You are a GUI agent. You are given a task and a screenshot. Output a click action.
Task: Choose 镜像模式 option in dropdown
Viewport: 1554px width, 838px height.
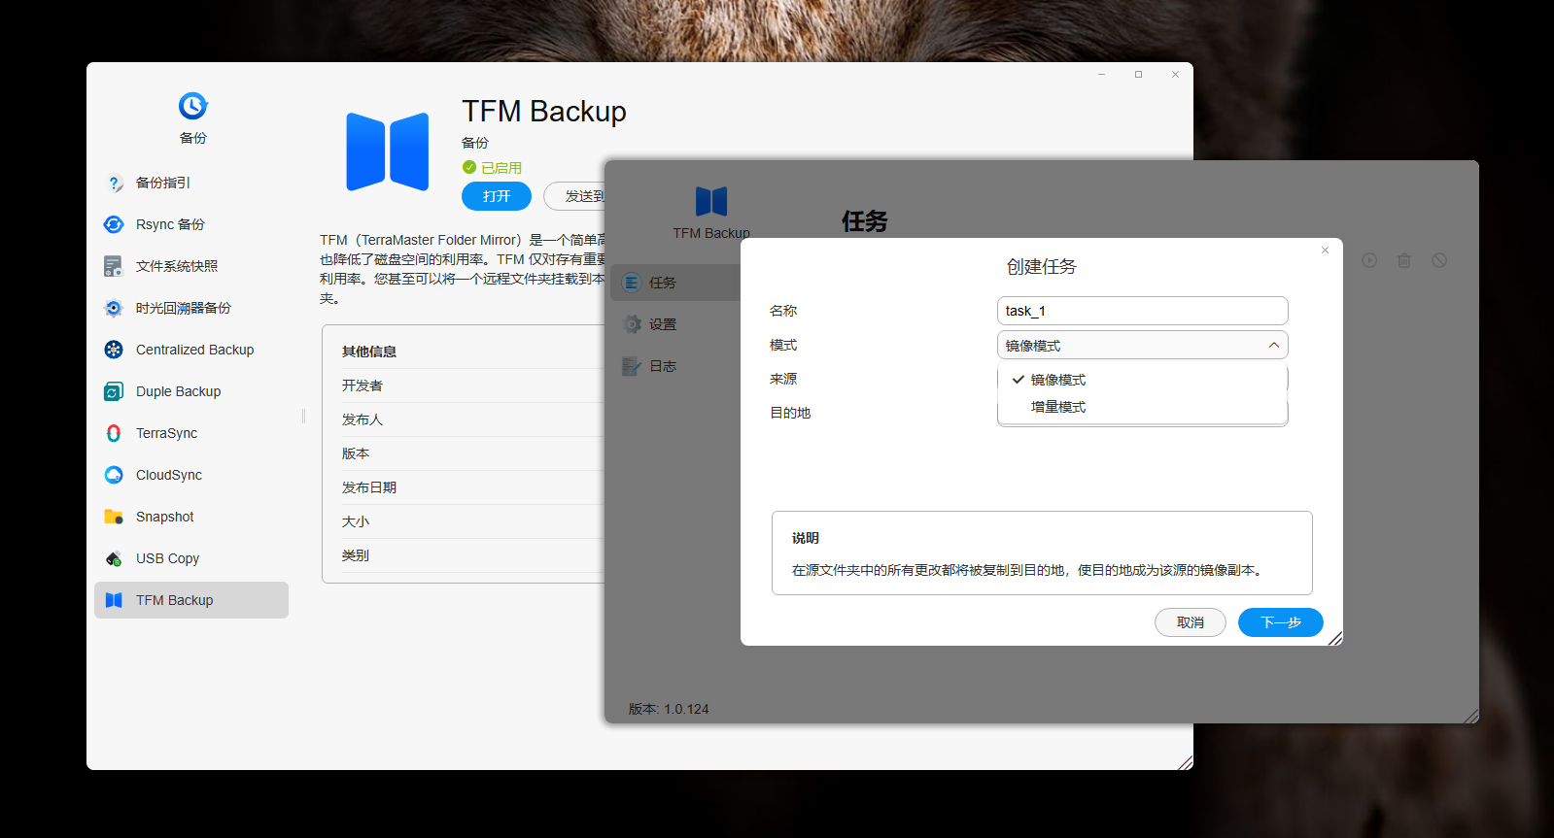point(1142,380)
